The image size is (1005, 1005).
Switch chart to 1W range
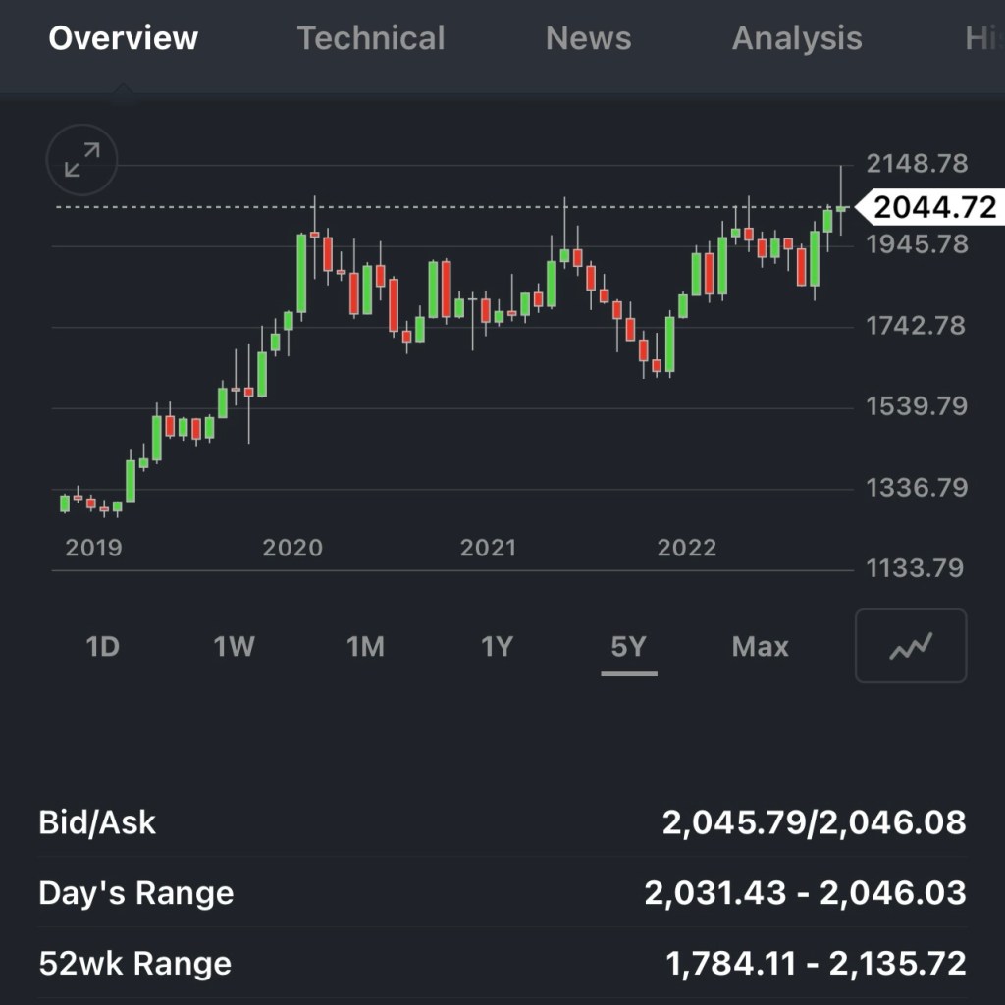[x=235, y=647]
